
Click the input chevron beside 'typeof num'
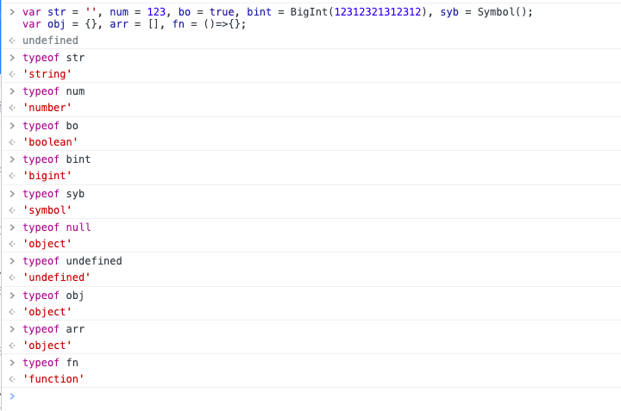[x=12, y=91]
